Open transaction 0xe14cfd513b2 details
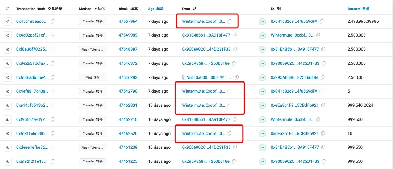393x169 pixels. [x=32, y=105]
